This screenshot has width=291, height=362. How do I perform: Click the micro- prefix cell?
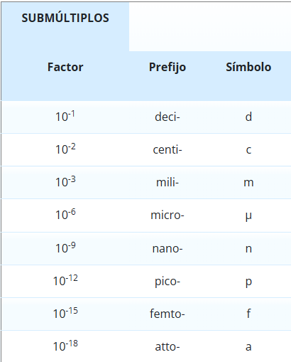[x=168, y=215]
